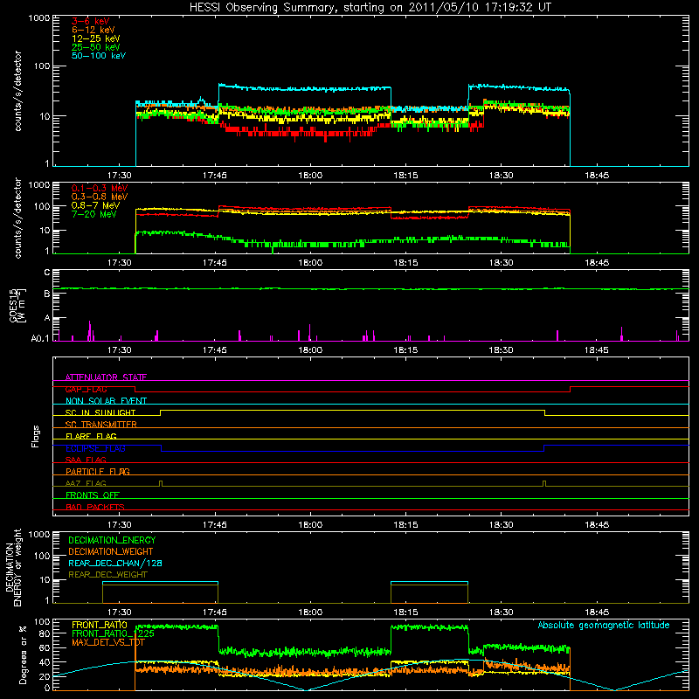Choose the 'REAR_DEC_WEIGHT' legend label
699x699 pixels.
point(107,575)
